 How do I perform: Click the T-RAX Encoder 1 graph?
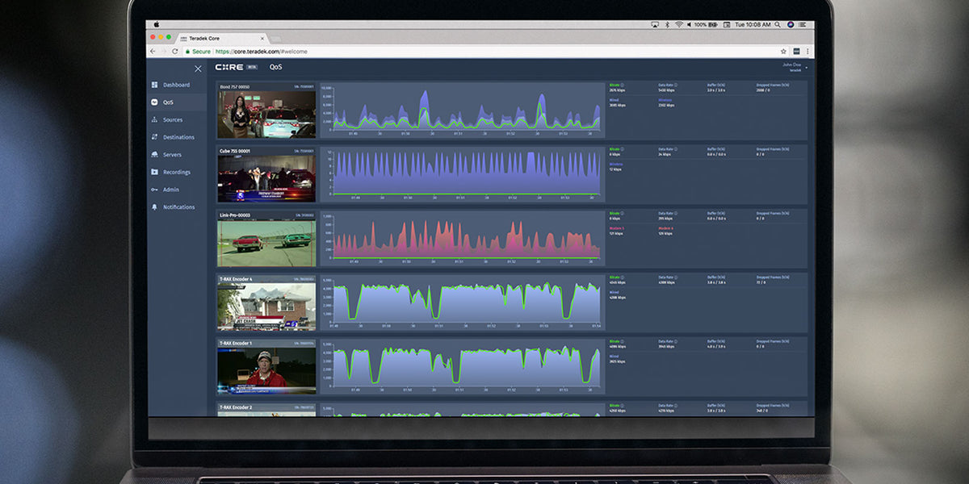(x=462, y=367)
